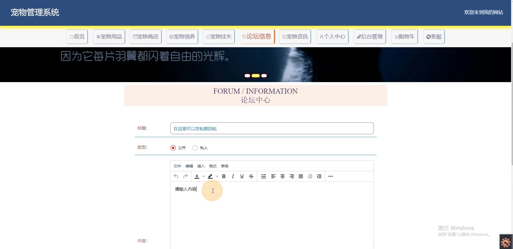Open the 文件 editor menu
Screen dimensions: 513x249
[177, 166]
